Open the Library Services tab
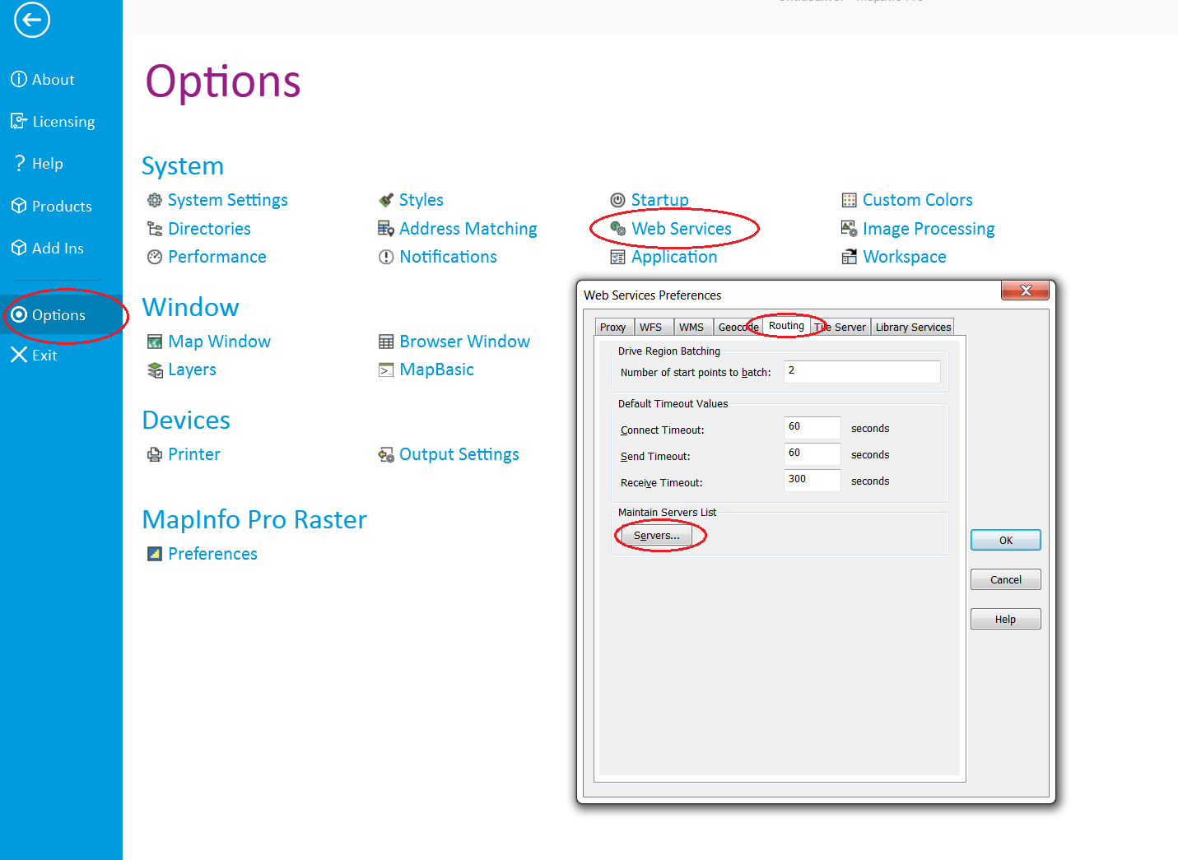This screenshot has width=1178, height=860. [913, 327]
